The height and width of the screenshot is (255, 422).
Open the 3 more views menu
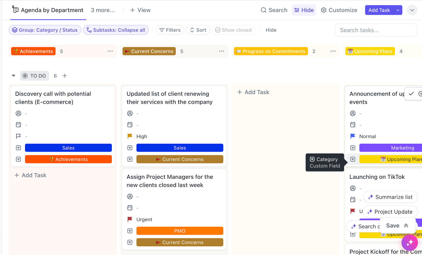[103, 10]
